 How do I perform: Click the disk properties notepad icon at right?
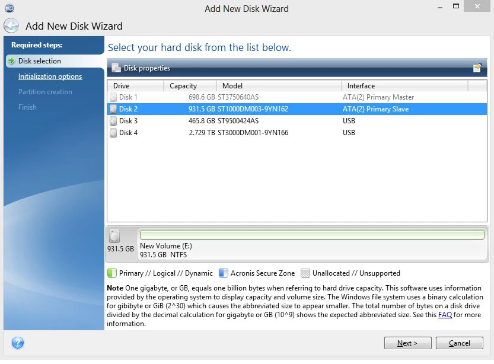click(477, 68)
